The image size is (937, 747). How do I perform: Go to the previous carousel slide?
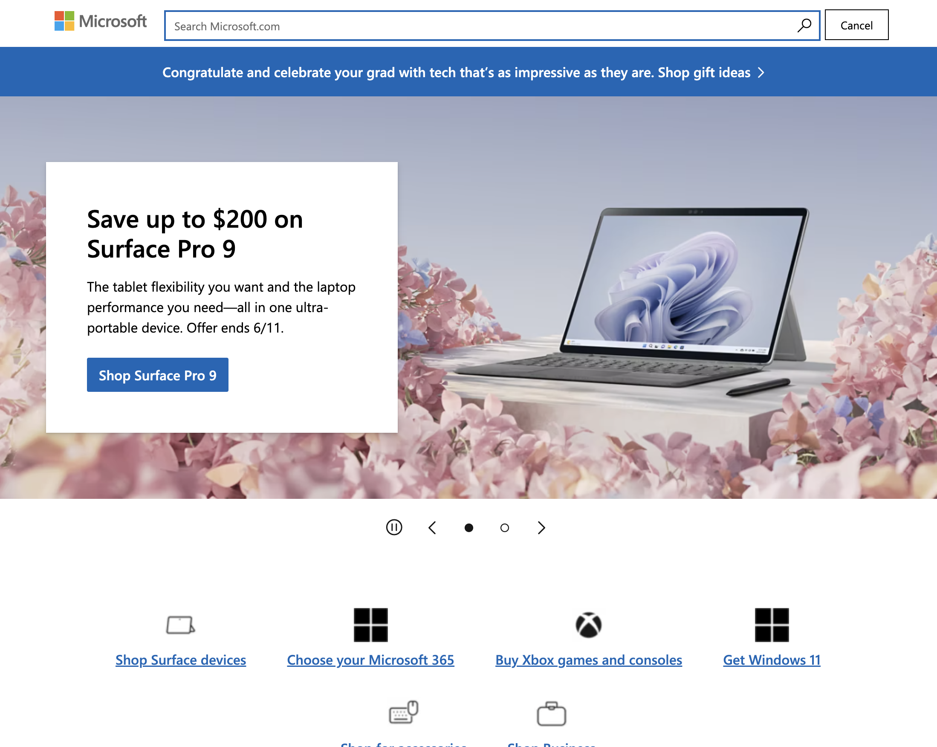(432, 527)
